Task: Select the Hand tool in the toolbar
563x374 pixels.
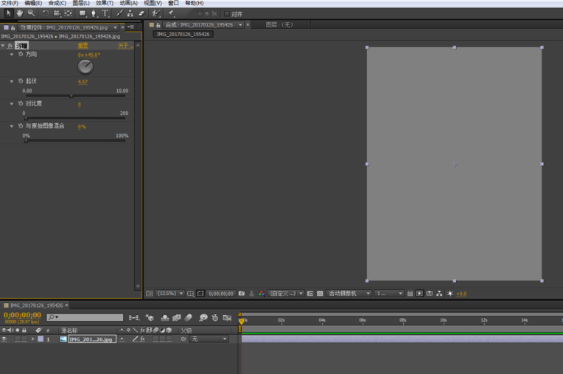Action: tap(20, 13)
